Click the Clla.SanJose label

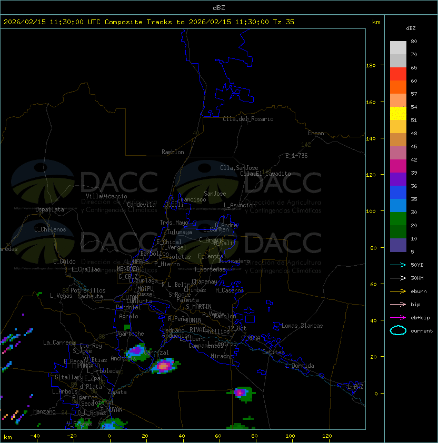point(239,168)
